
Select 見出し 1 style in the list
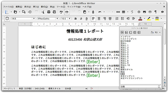pos(124,45)
